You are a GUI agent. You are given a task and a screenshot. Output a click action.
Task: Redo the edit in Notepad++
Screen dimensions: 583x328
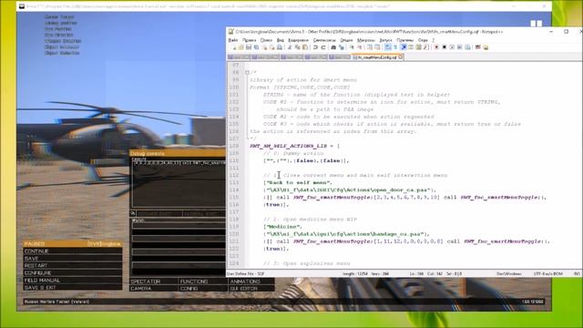coord(323,47)
